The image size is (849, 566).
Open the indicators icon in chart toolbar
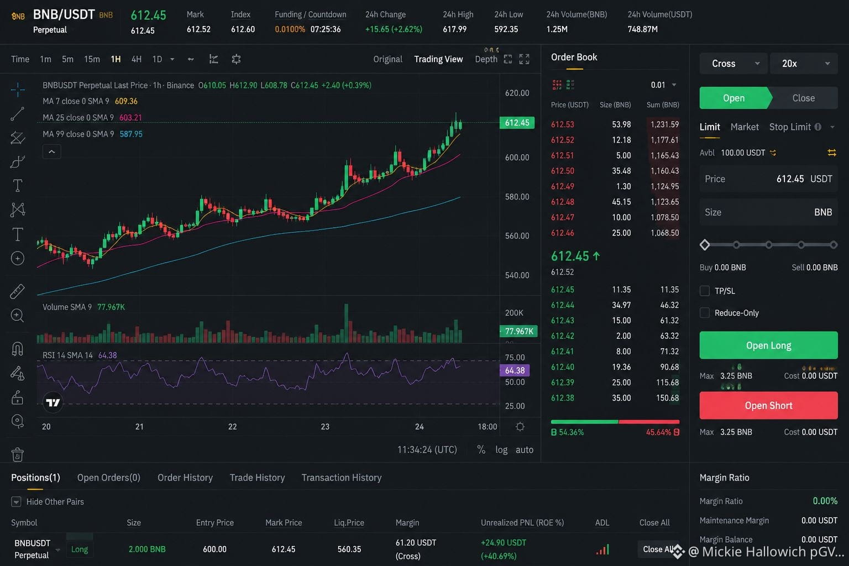213,59
